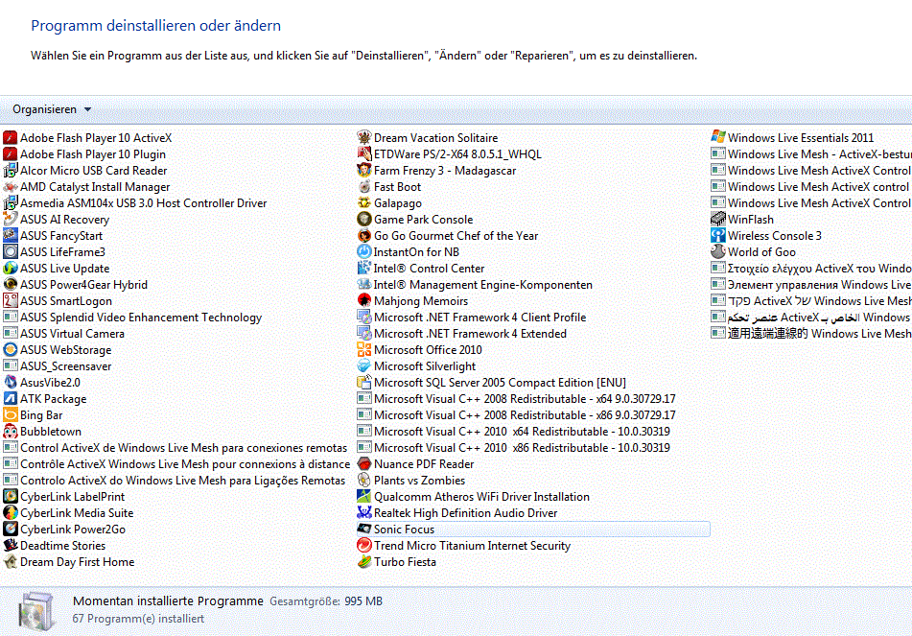Image resolution: width=912 pixels, height=636 pixels.
Task: Click the Wireless Console 3 icon
Action: (x=718, y=236)
